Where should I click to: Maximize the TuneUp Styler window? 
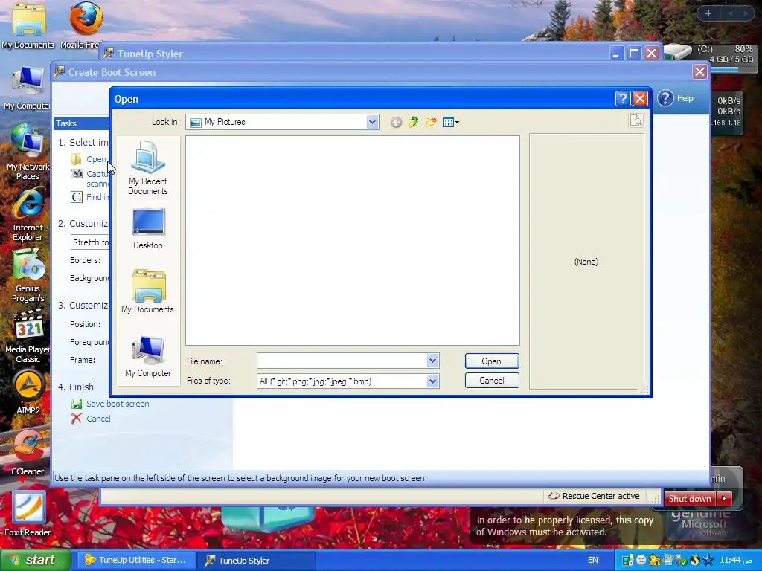(634, 53)
